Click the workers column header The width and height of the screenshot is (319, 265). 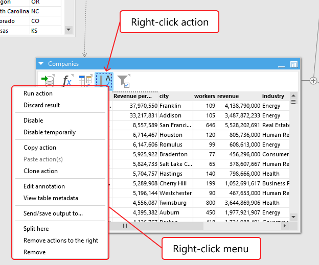pyautogui.click(x=204, y=96)
